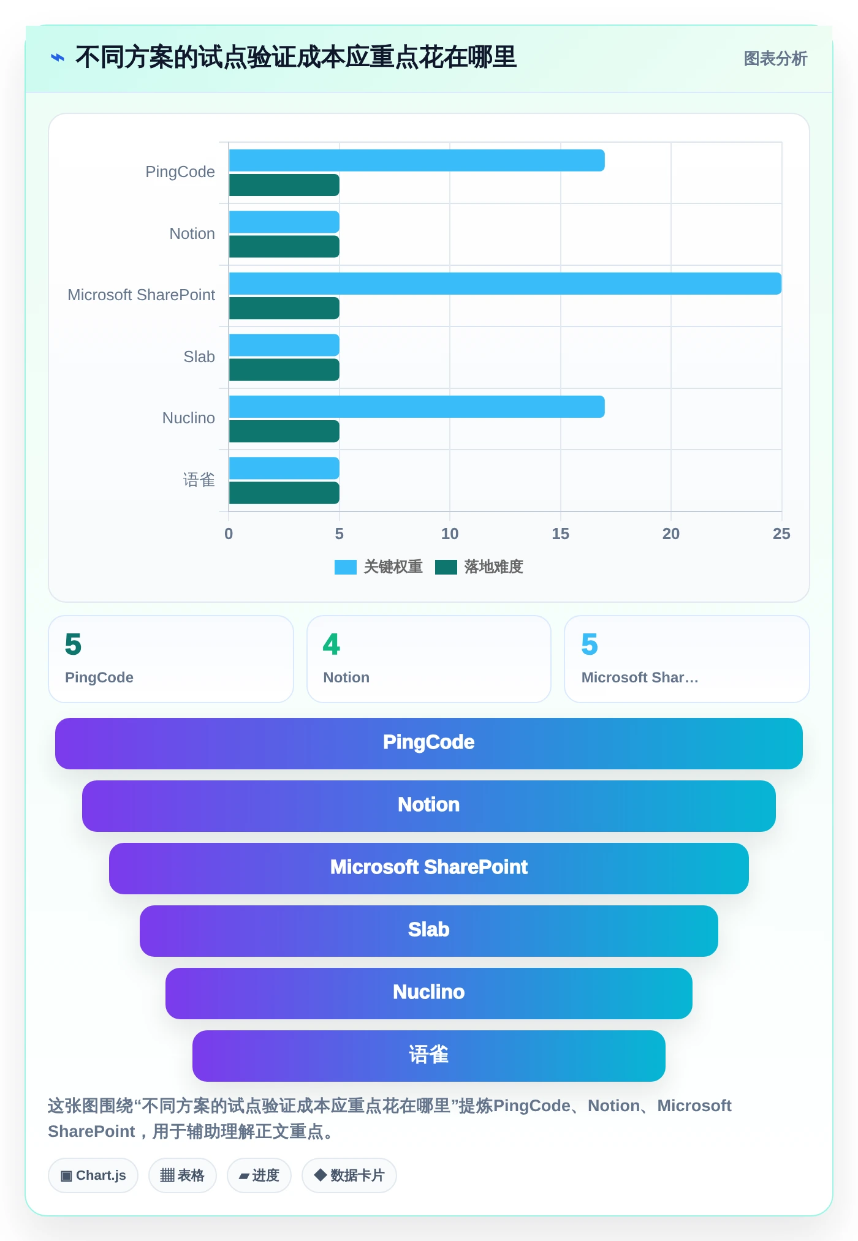This screenshot has width=858, height=1241.
Task: Toggle the 落地难度 legend swatch
Action: (x=446, y=567)
